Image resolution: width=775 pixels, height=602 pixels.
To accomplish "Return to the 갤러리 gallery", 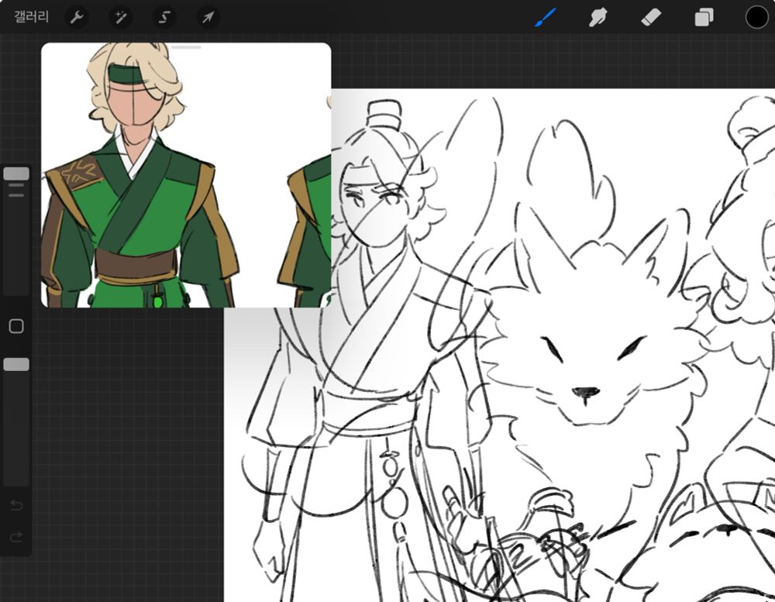I will (31, 17).
